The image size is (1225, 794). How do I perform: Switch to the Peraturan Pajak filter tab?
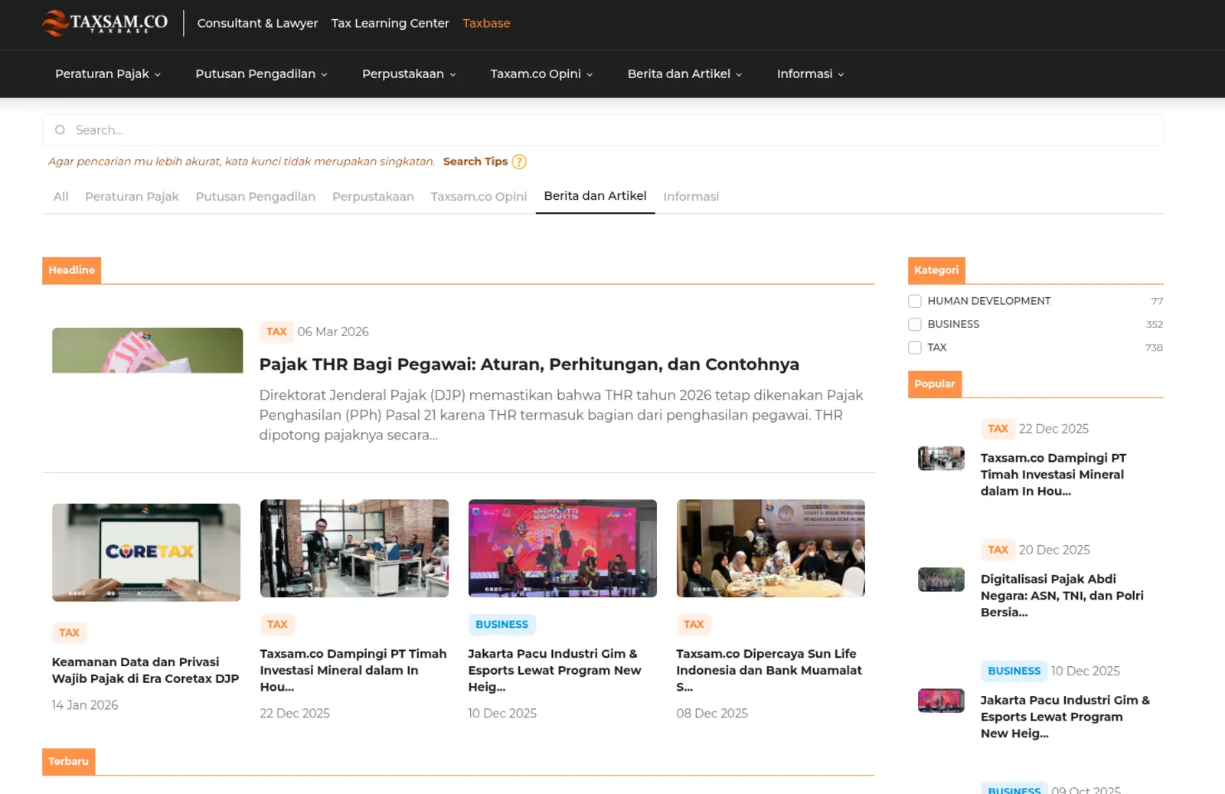point(132,197)
